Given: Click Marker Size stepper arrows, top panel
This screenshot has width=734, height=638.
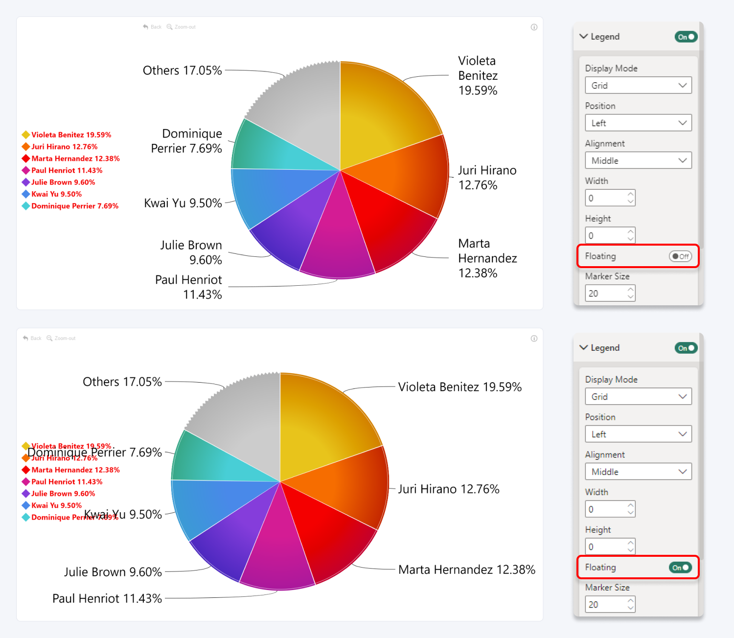Looking at the screenshot, I should coord(631,293).
